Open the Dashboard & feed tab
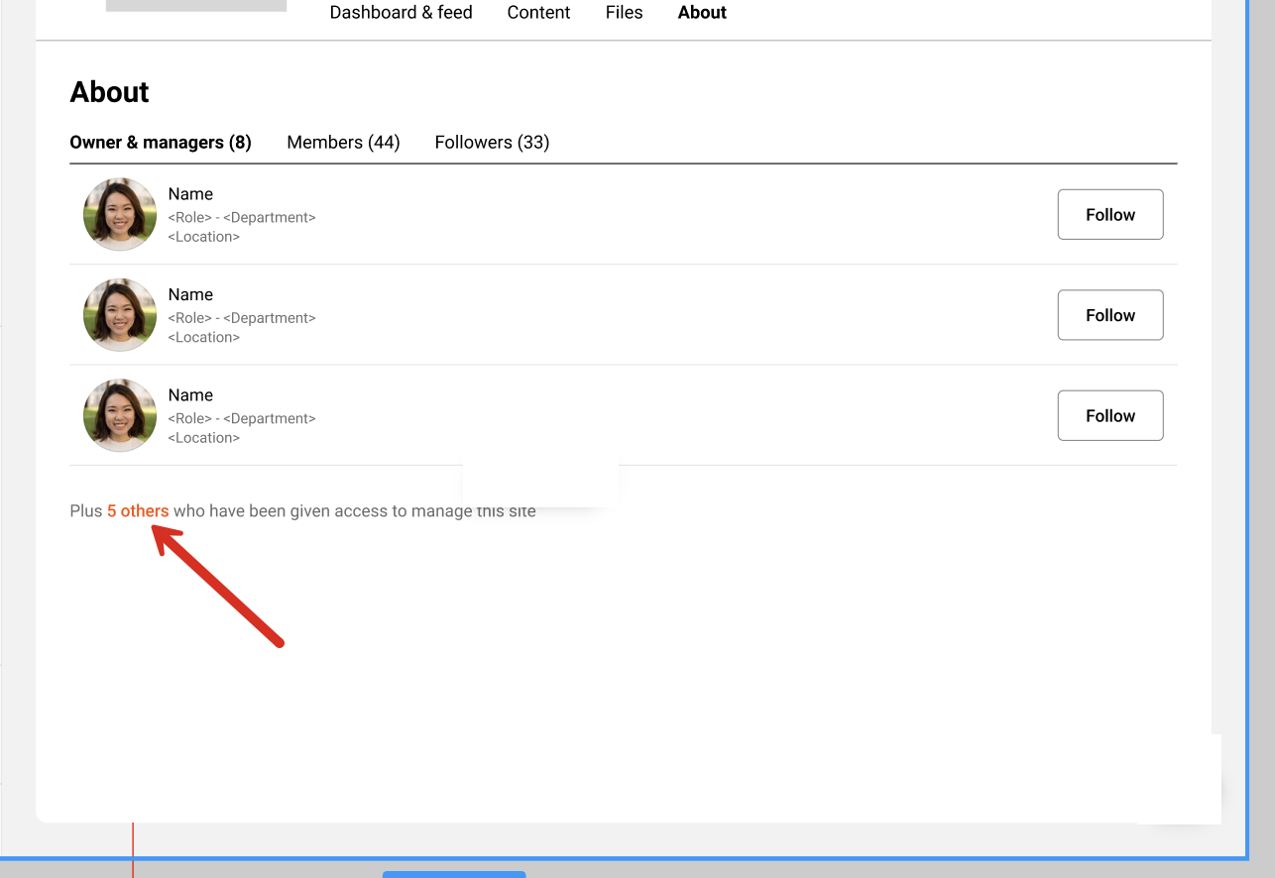1275x878 pixels. pos(401,13)
